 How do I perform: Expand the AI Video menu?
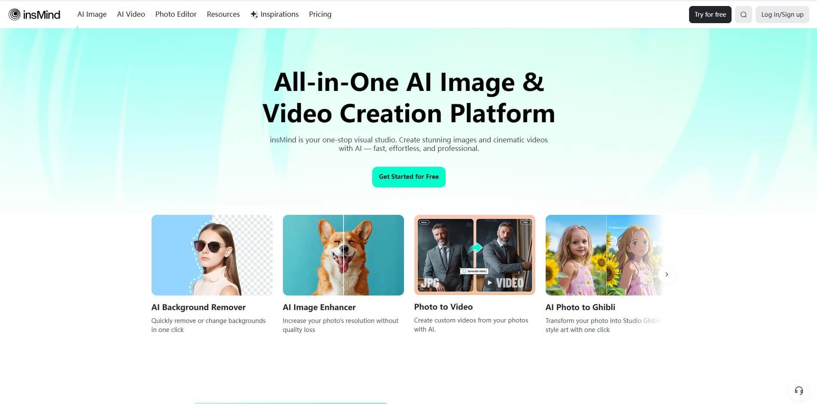131,14
